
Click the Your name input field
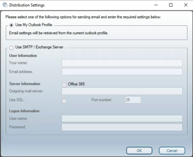pyautogui.click(x=122, y=63)
